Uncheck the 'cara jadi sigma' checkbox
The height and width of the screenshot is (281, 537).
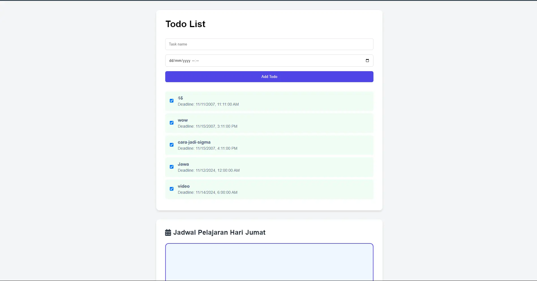[171, 145]
